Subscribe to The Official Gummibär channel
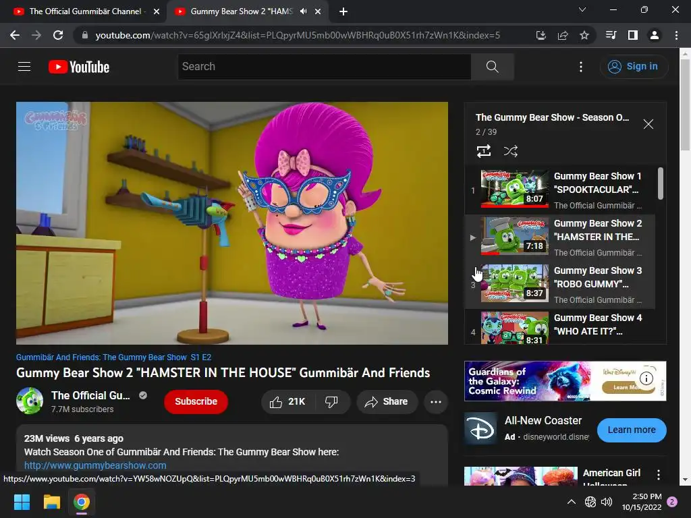This screenshot has height=518, width=691. pyautogui.click(x=196, y=402)
